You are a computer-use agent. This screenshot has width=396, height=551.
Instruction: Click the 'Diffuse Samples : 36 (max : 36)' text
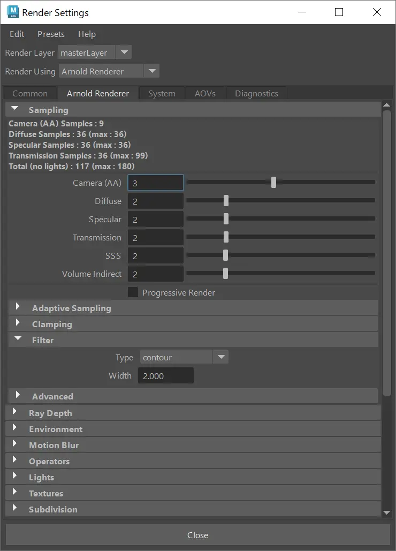[x=67, y=134]
